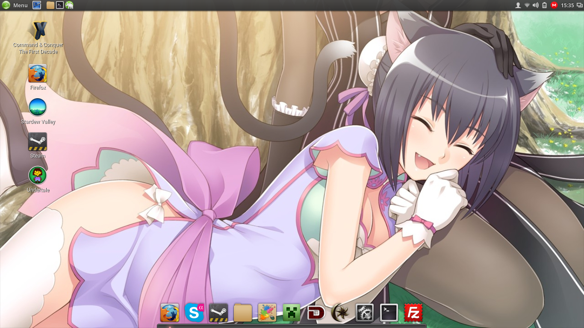Launch Minecraft from the dock
Image resolution: width=584 pixels, height=328 pixels.
pos(292,313)
